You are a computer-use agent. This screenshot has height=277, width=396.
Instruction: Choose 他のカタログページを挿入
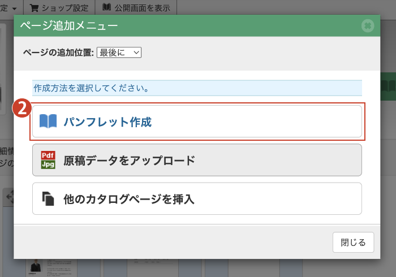197,198
